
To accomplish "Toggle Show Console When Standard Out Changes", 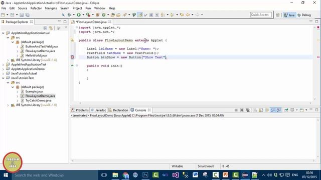I will coord(273,110).
